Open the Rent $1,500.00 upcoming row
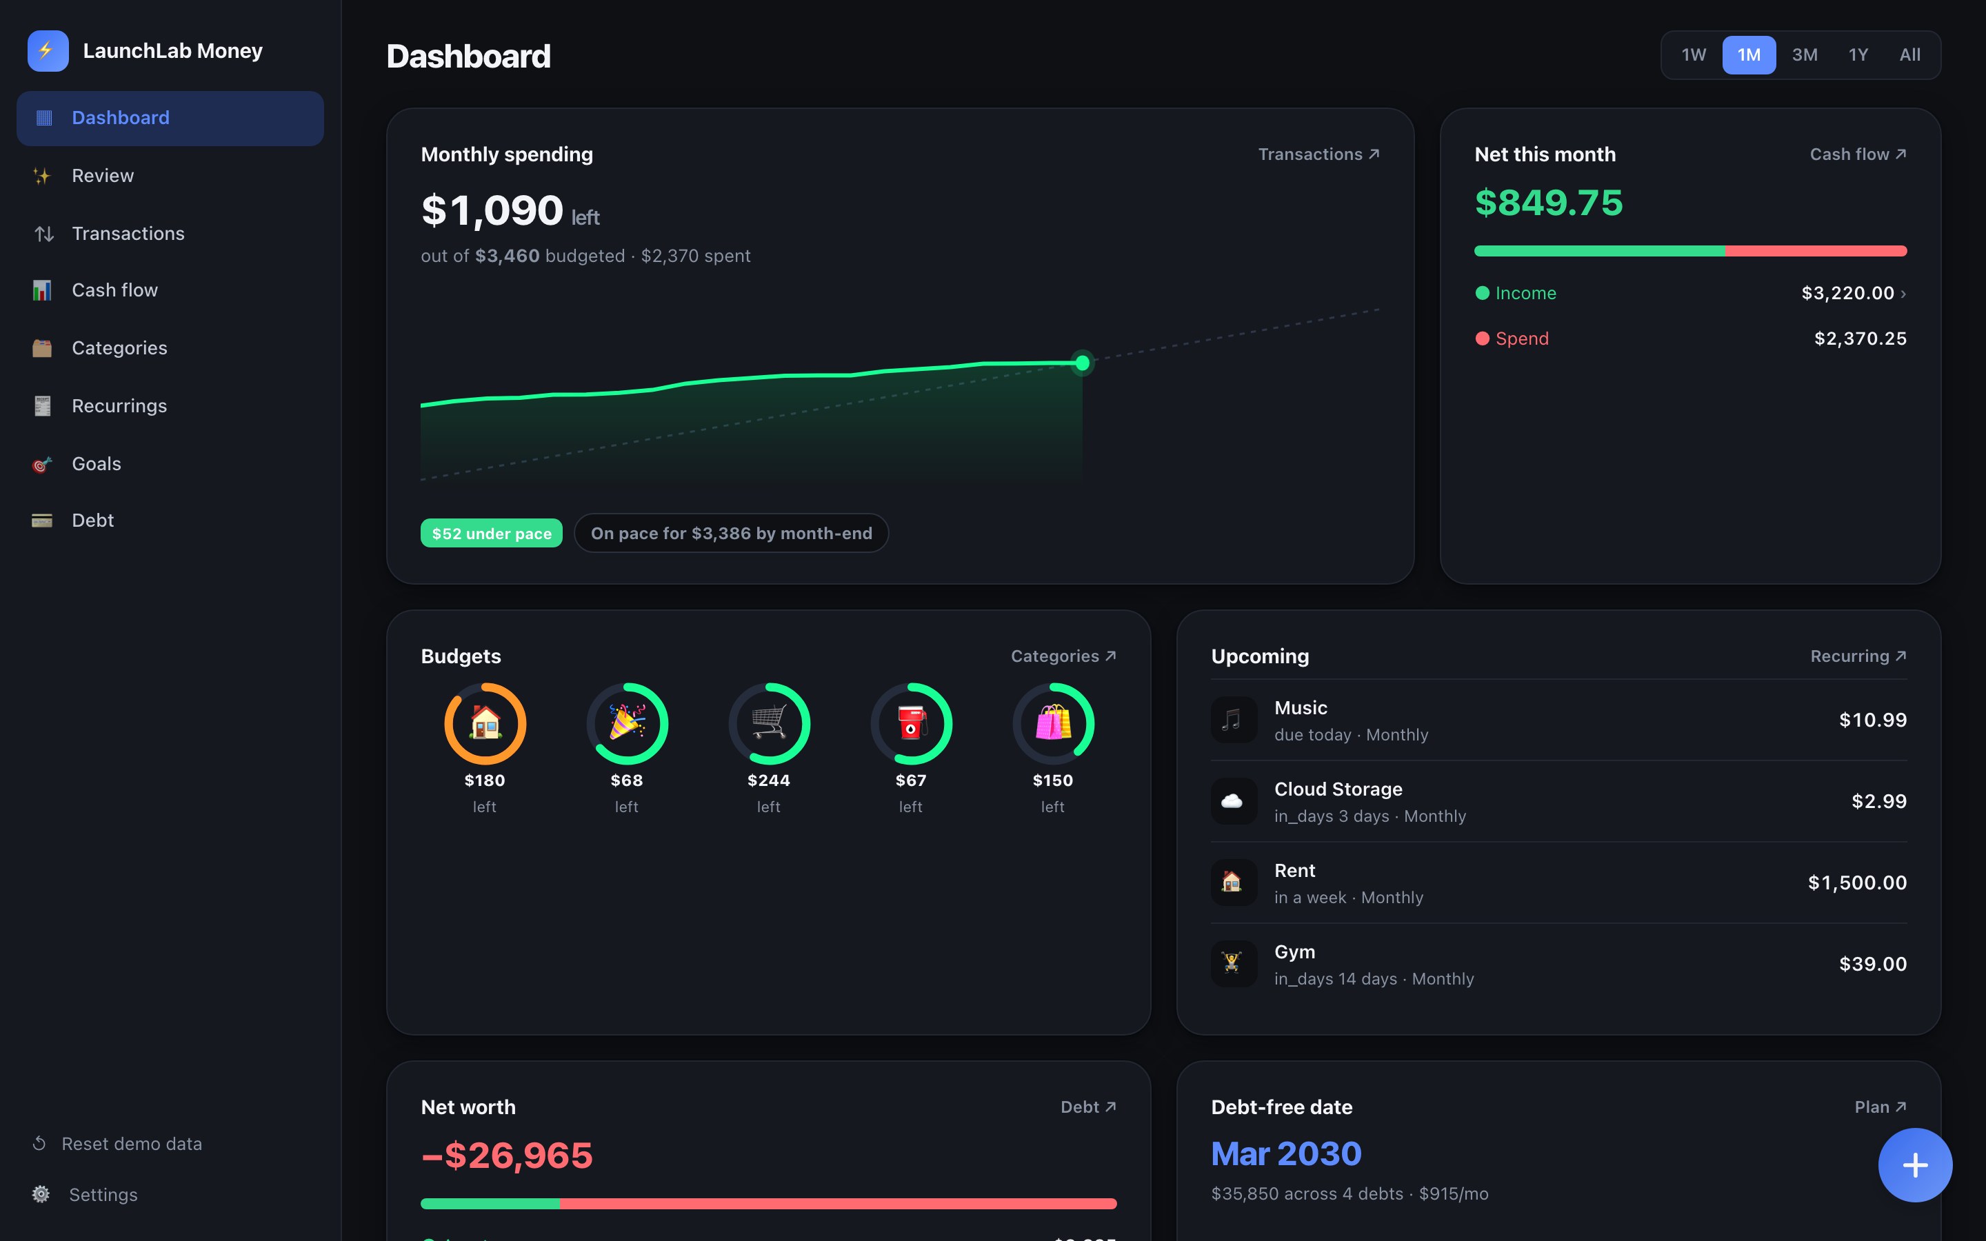 click(x=1558, y=882)
